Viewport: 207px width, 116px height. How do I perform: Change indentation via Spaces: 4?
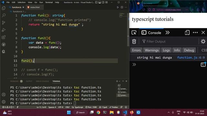(x=52, y=107)
